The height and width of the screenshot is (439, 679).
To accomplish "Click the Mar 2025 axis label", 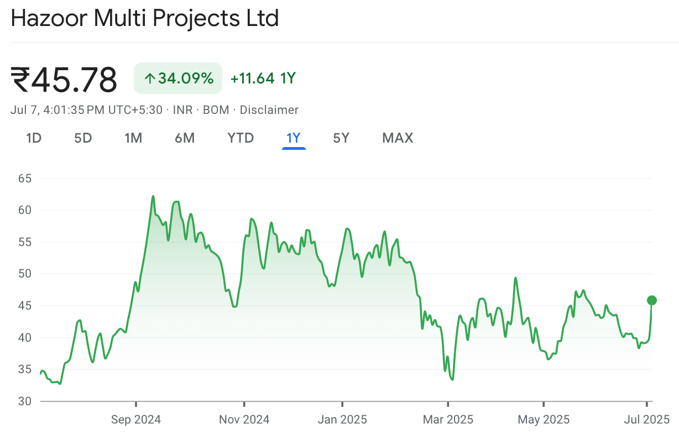I will tap(448, 420).
